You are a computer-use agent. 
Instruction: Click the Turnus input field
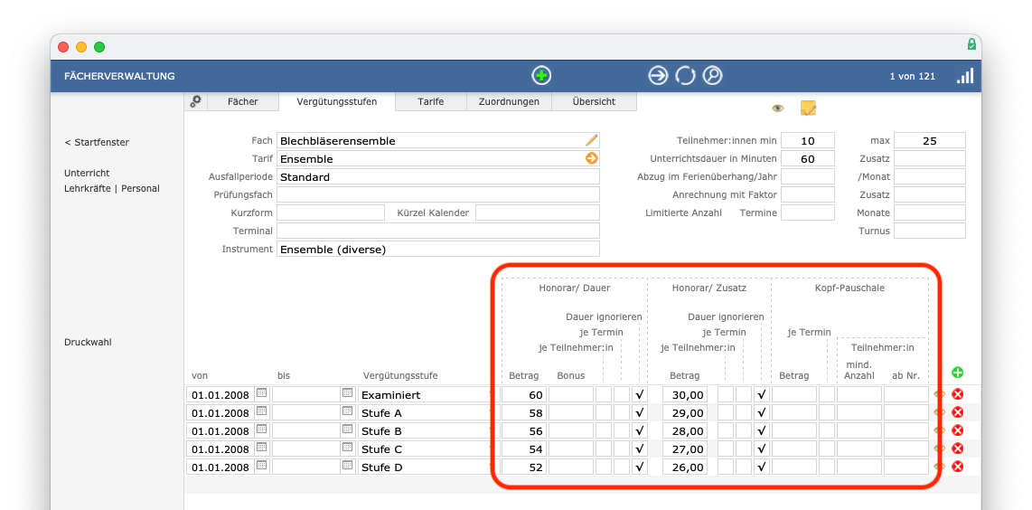(x=929, y=231)
